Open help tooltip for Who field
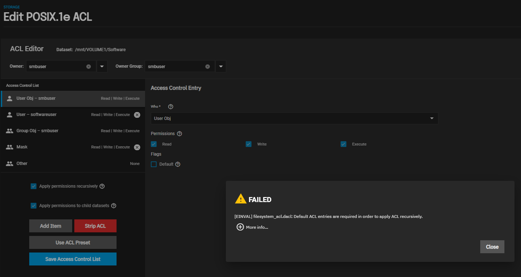 [171, 107]
